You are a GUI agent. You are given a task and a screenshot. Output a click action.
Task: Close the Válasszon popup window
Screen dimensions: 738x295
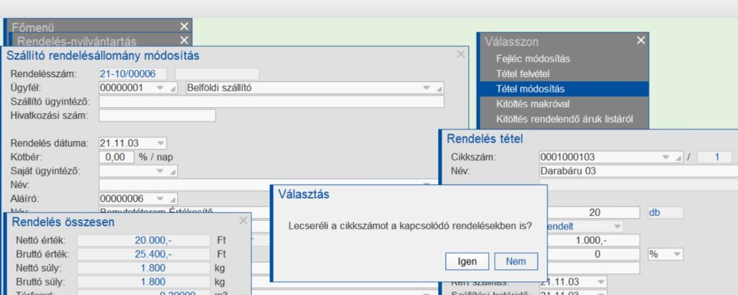(x=641, y=41)
